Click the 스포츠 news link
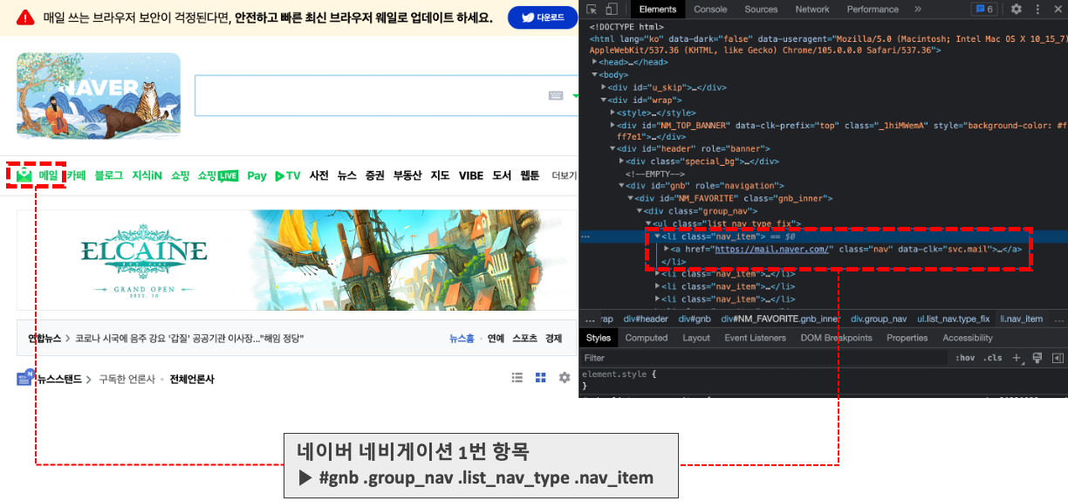Screen dimensions: 1068x501 pos(524,339)
